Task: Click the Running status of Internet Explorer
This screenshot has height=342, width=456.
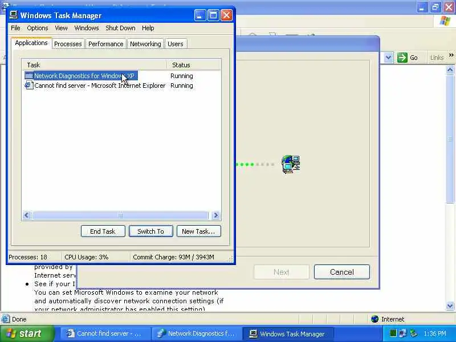Action: click(x=182, y=85)
